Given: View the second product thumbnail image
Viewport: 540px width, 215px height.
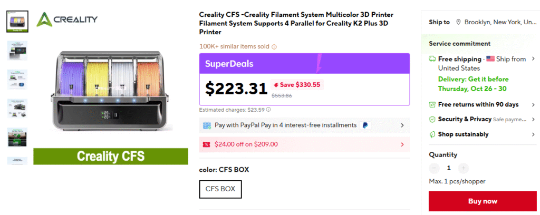Looking at the screenshot, I should pyautogui.click(x=17, y=50).
